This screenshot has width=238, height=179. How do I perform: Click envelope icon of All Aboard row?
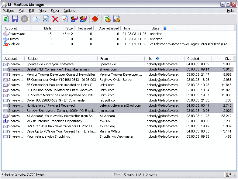pyautogui.click(x=5, y=116)
